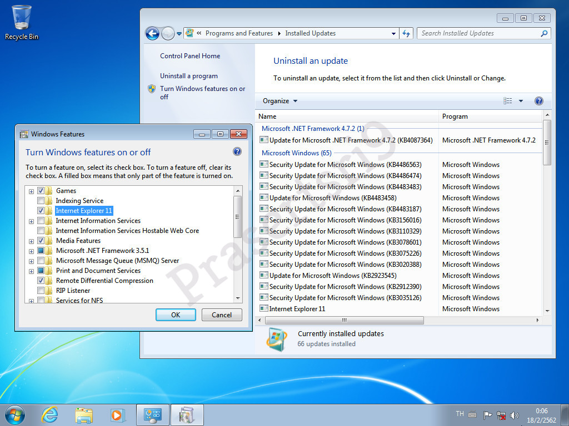
Task: Click the volume speaker tray icon
Action: [514, 415]
